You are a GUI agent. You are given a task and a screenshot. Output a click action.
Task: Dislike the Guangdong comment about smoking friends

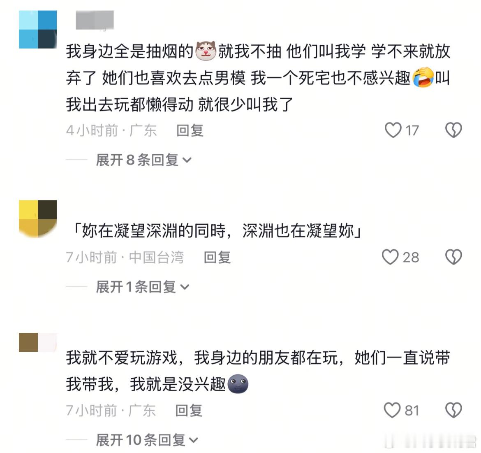[453, 130]
